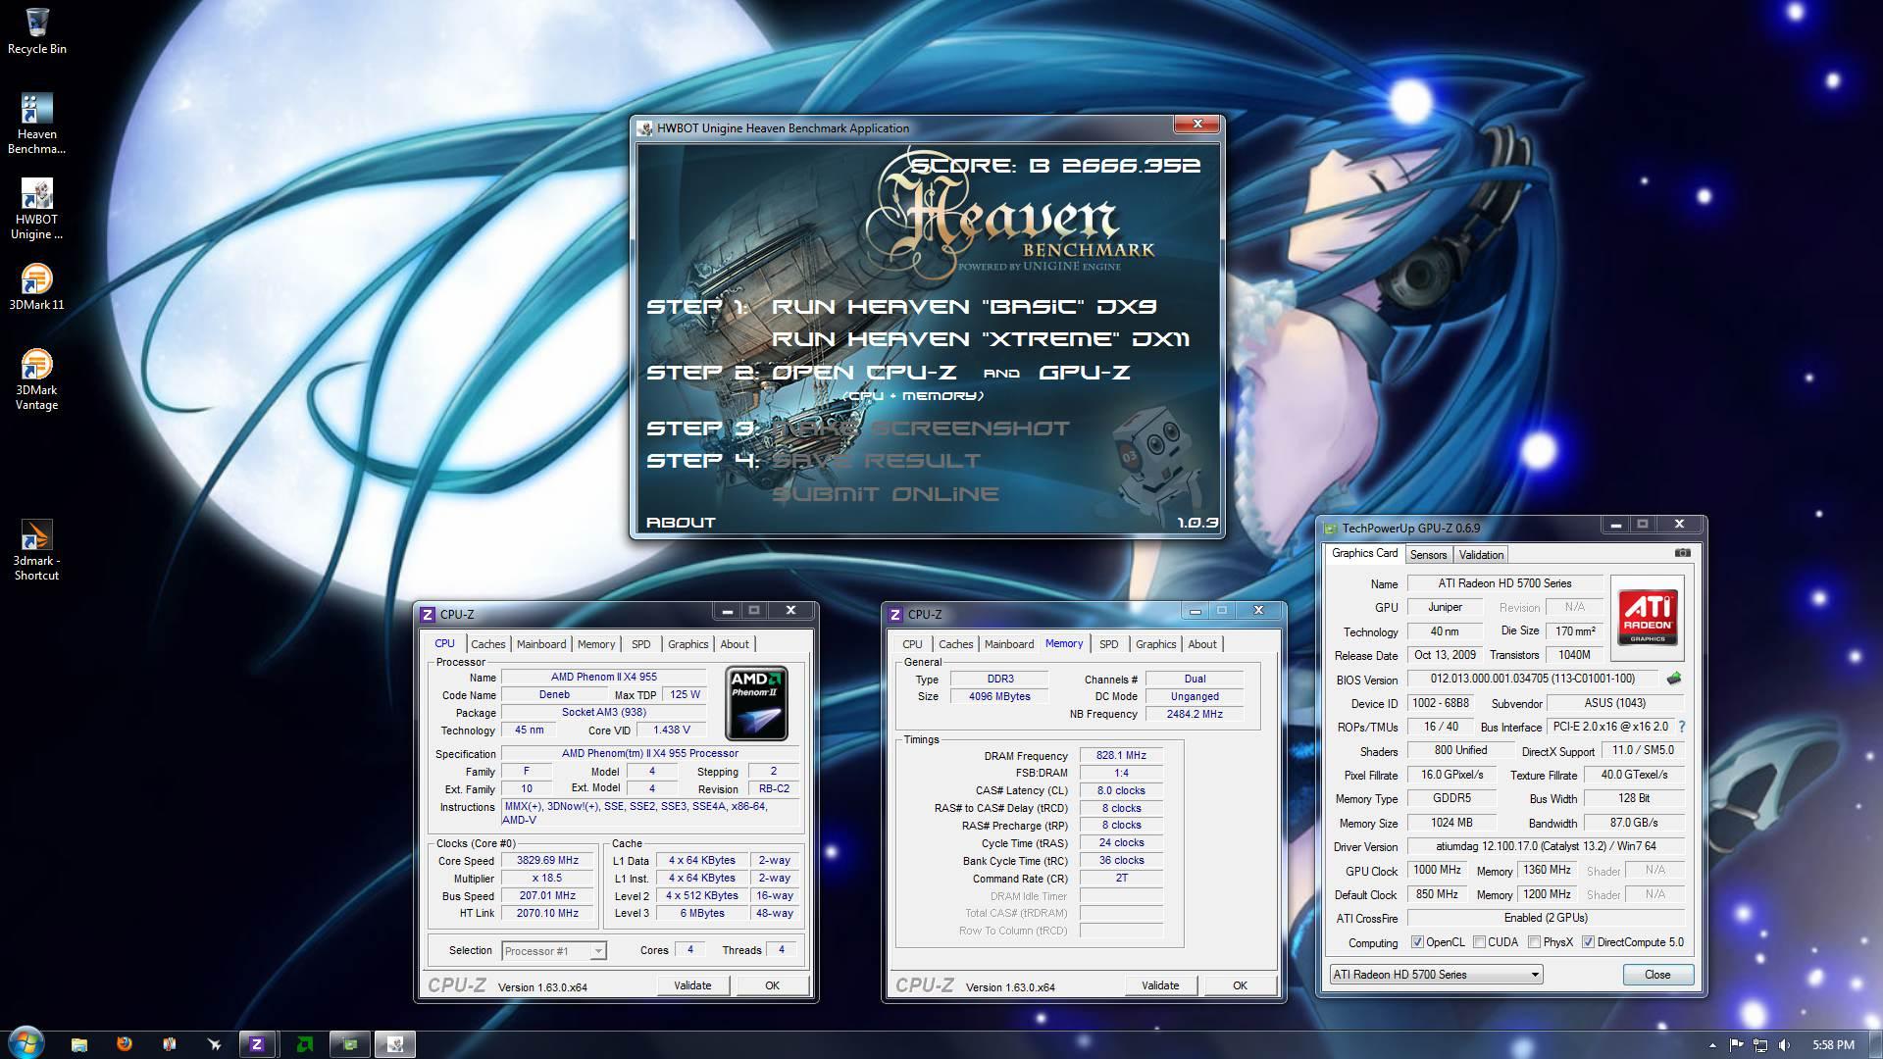
Task: Toggle the OpenCL checkbox in GPU-Z
Action: [1417, 942]
